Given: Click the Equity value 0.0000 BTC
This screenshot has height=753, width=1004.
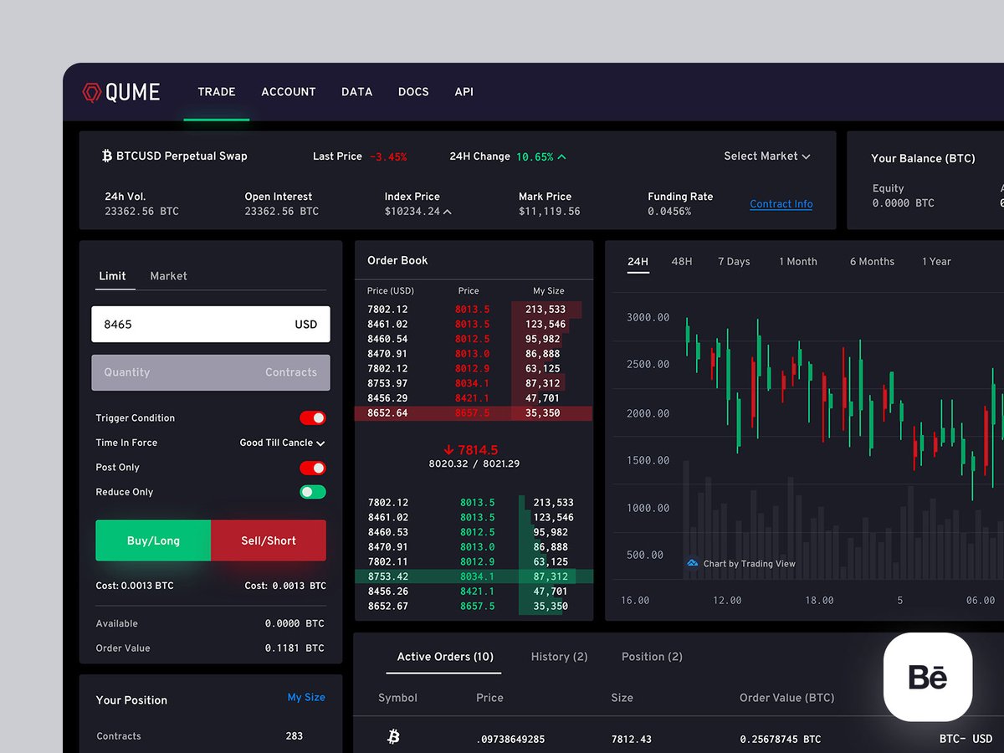Looking at the screenshot, I should point(904,203).
